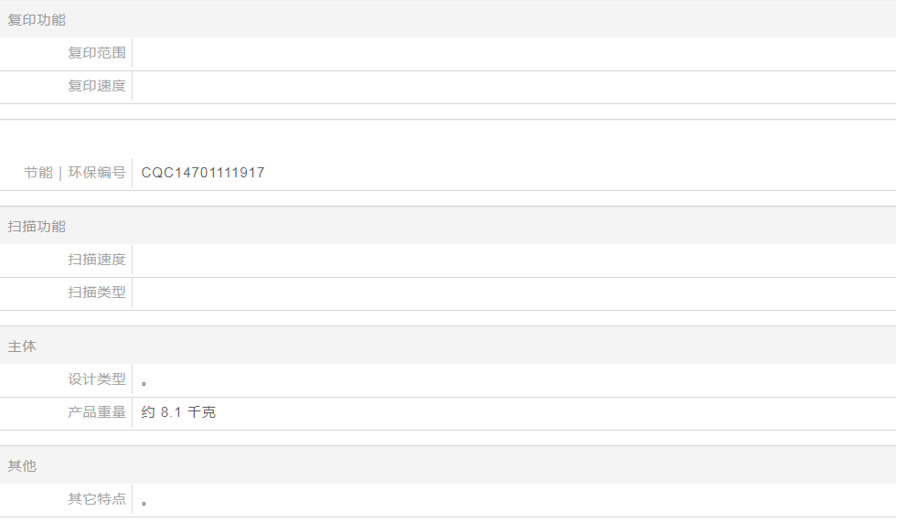
Task: Click the empty value cell beside 复印速度
Action: (512, 86)
